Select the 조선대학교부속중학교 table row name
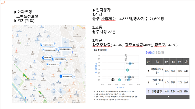The image size is (195, 109). pos(157,82)
